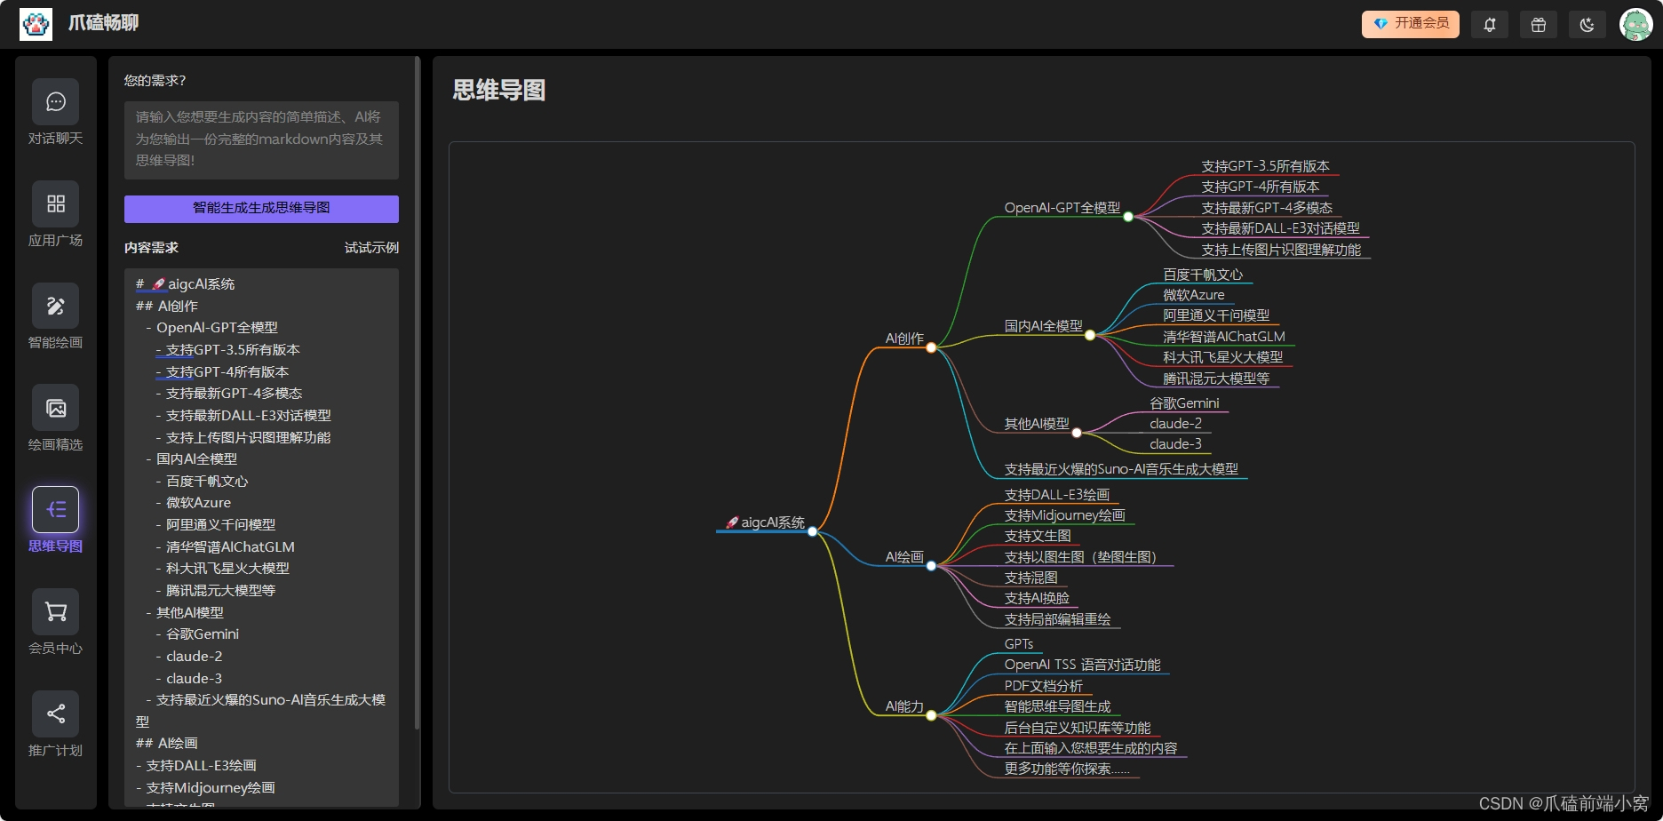The width and height of the screenshot is (1663, 821).
Task: Click the GPTs mind map node
Action: pyautogui.click(x=1019, y=644)
